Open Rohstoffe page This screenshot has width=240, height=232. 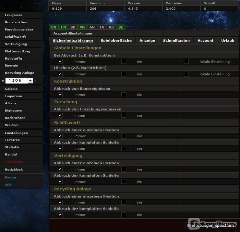(21, 58)
